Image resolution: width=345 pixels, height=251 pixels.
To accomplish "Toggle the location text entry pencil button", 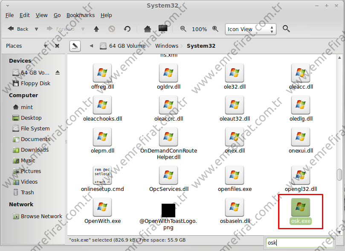I will point(75,46).
